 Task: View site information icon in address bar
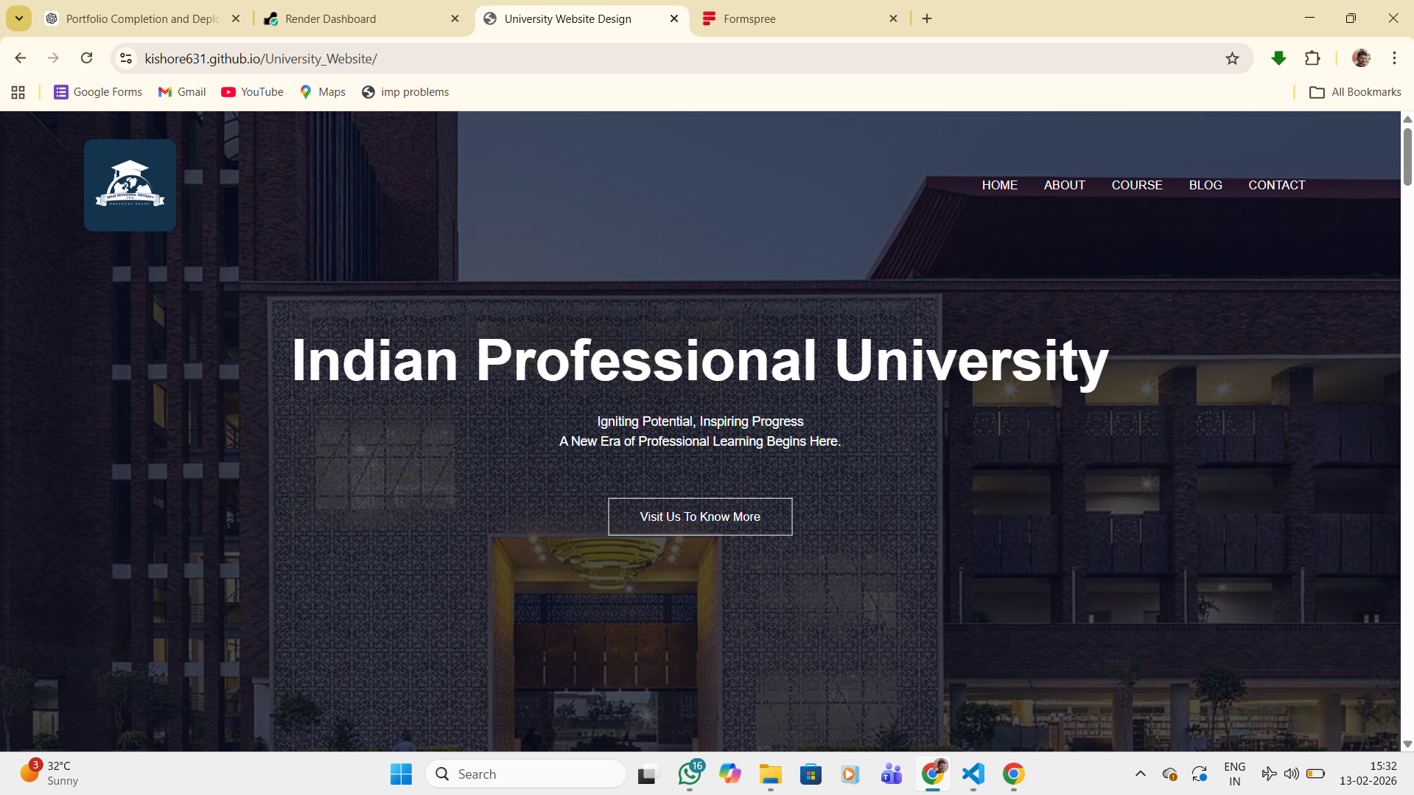126,58
